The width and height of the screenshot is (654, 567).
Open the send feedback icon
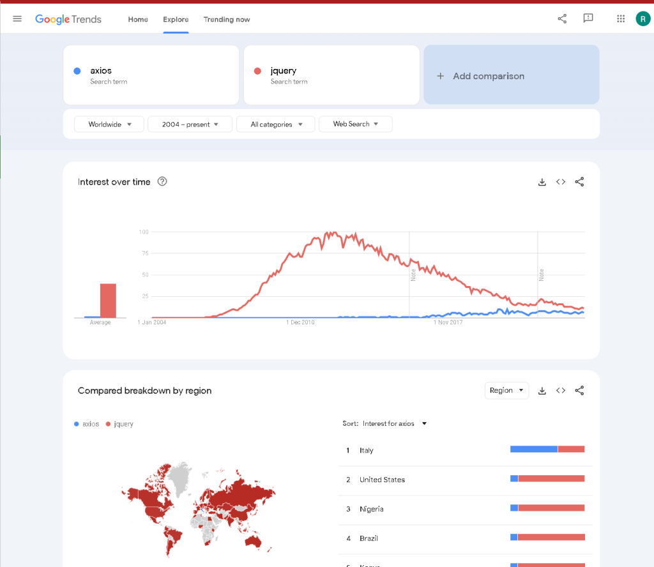pyautogui.click(x=588, y=19)
